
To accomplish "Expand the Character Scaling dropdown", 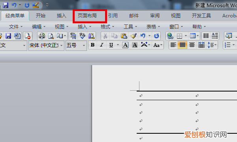I will point(149,45).
